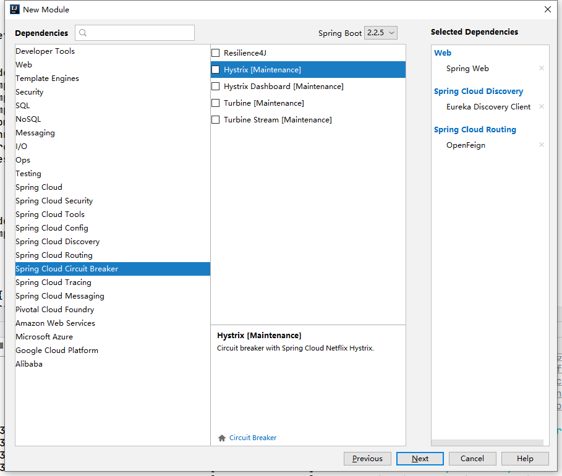Click the IntelliJ icon in title bar
Image resolution: width=562 pixels, height=476 pixels.
15,9
